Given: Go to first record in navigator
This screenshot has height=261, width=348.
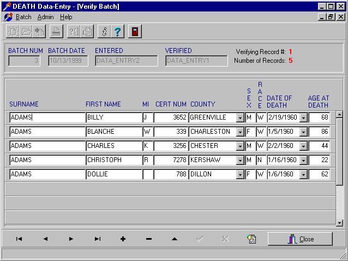Looking at the screenshot, I should (19, 239).
